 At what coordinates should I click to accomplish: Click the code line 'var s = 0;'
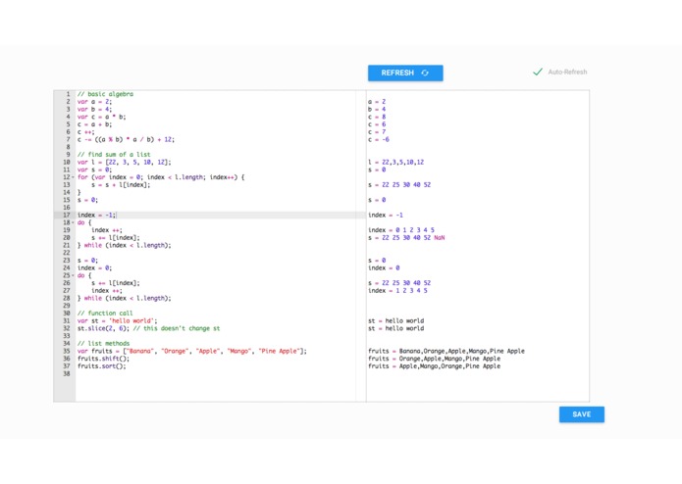click(94, 169)
